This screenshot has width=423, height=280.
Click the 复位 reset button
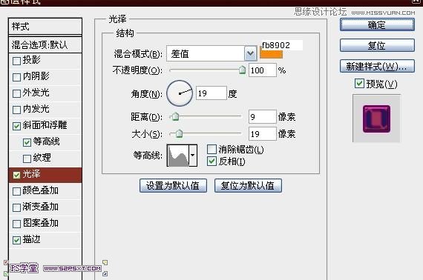tap(377, 45)
